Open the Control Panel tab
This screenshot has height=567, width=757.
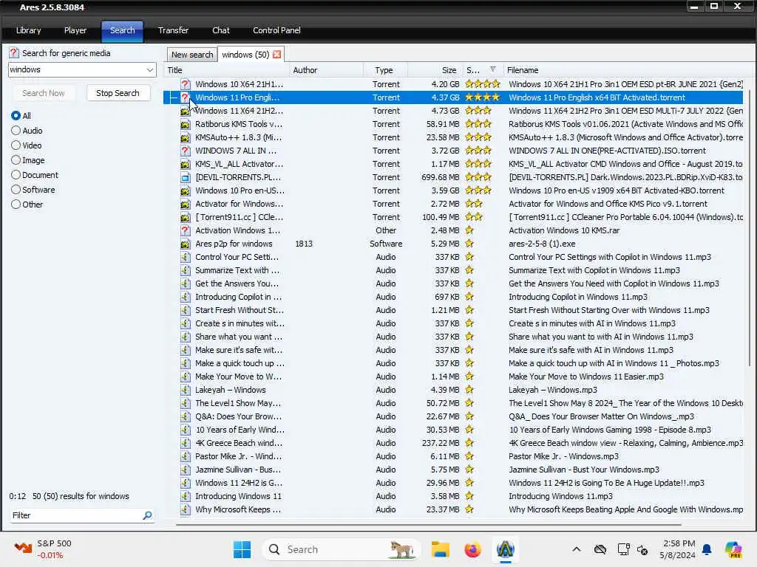[x=276, y=30]
